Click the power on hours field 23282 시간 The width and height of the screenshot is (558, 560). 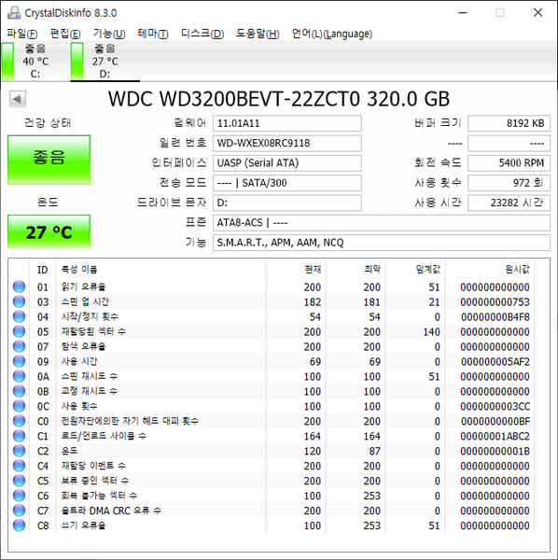coord(509,203)
